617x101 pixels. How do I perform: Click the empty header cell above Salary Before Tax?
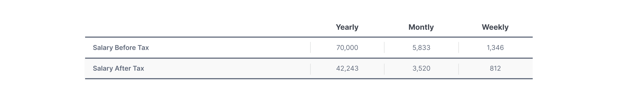coord(197,27)
